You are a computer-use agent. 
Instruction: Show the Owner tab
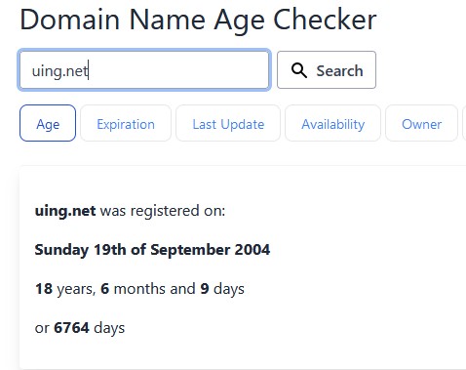click(421, 123)
